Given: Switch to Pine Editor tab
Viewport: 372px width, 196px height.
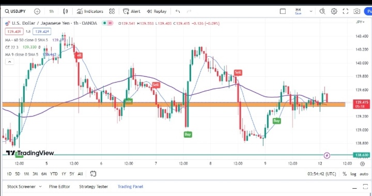Looking at the screenshot, I should [59, 187].
